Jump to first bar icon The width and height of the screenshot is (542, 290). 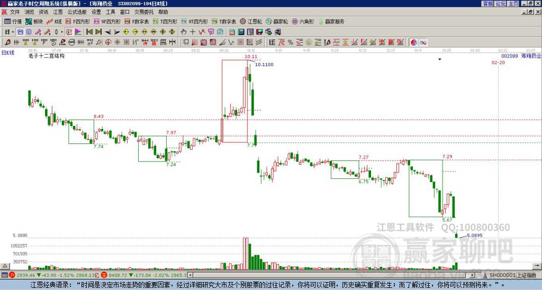coord(89,32)
